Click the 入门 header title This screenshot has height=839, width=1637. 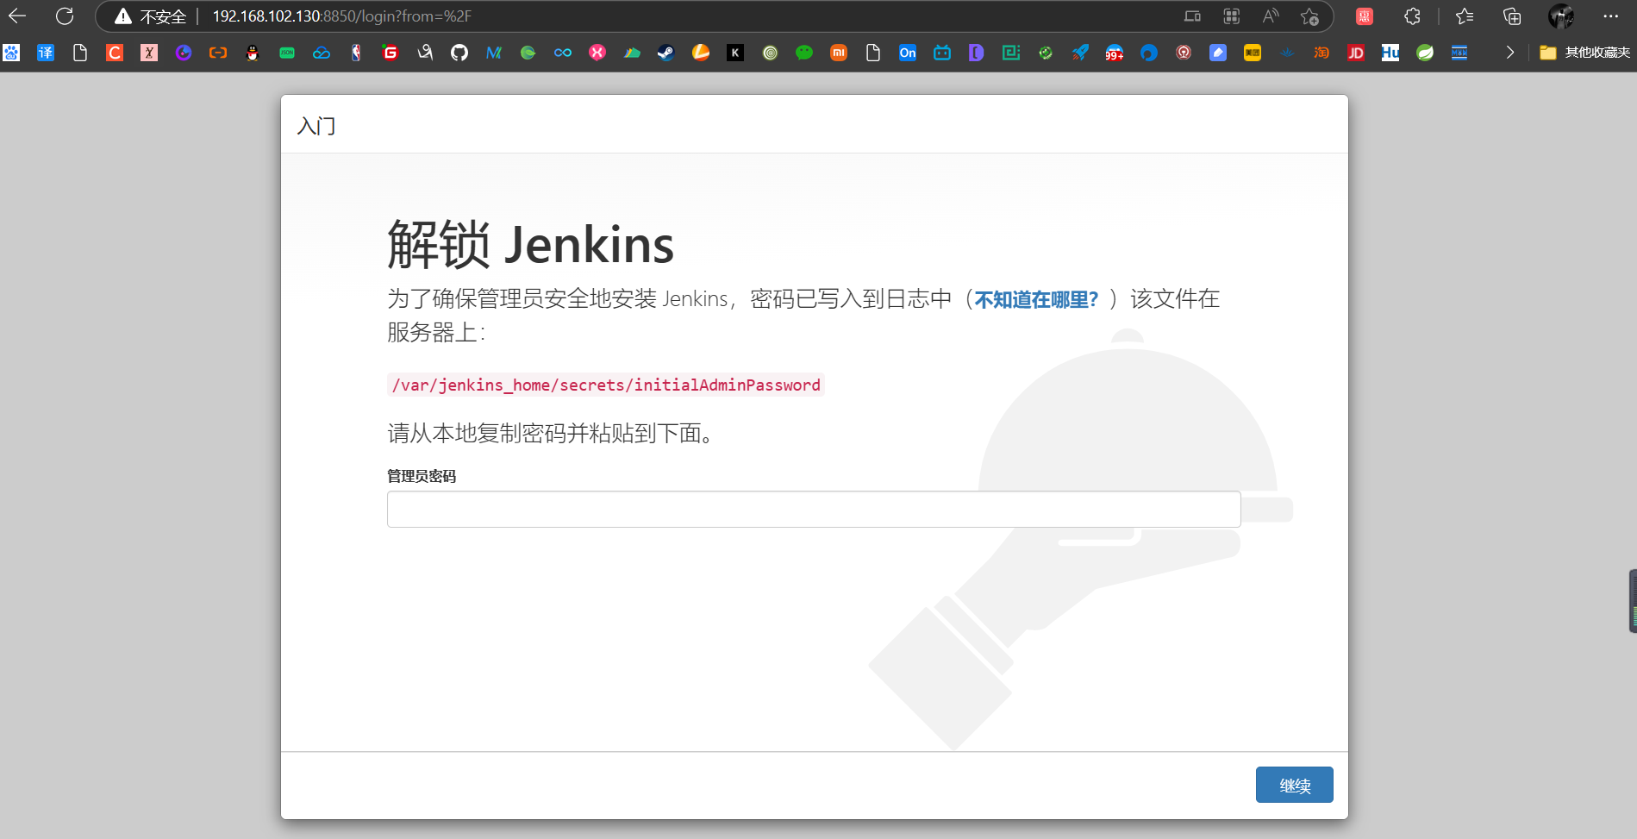[x=316, y=126]
